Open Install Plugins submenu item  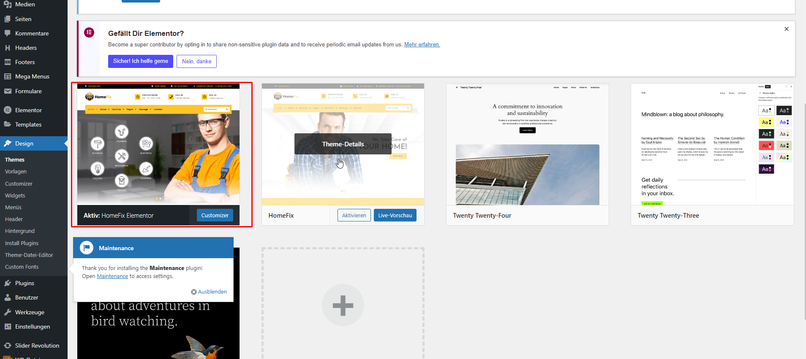[22, 243]
